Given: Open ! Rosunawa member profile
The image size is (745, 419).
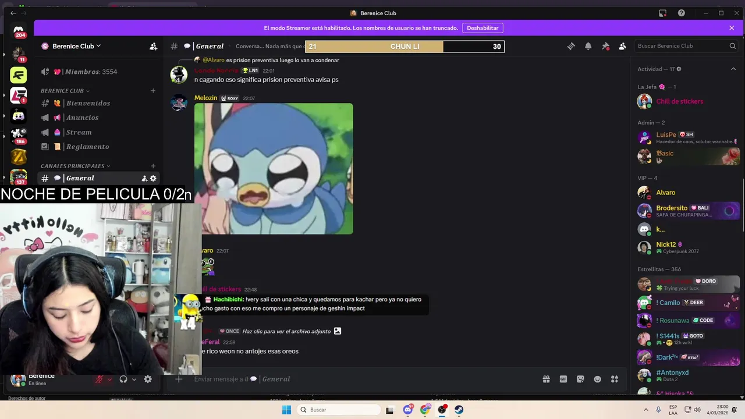Looking at the screenshot, I should (687, 321).
